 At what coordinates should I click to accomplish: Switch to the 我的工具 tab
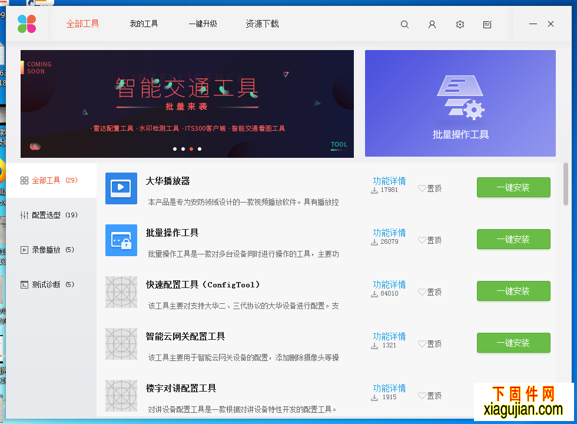(144, 24)
